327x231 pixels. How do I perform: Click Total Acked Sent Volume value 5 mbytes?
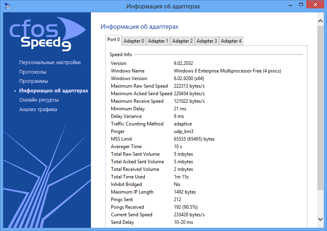tap(183, 162)
